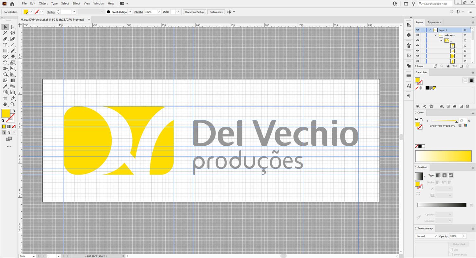Pick the Magic Wand tool
Image resolution: width=476 pixels, height=258 pixels.
pyautogui.click(x=5, y=33)
